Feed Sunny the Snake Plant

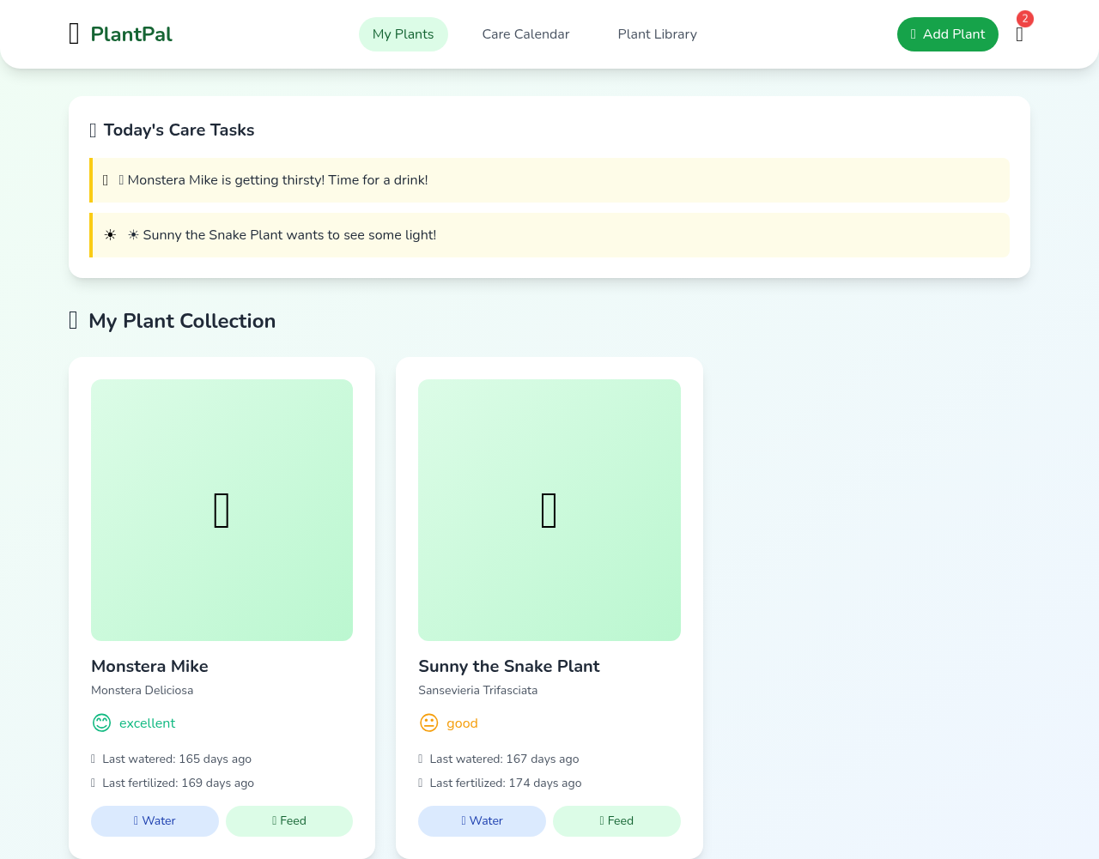(616, 821)
